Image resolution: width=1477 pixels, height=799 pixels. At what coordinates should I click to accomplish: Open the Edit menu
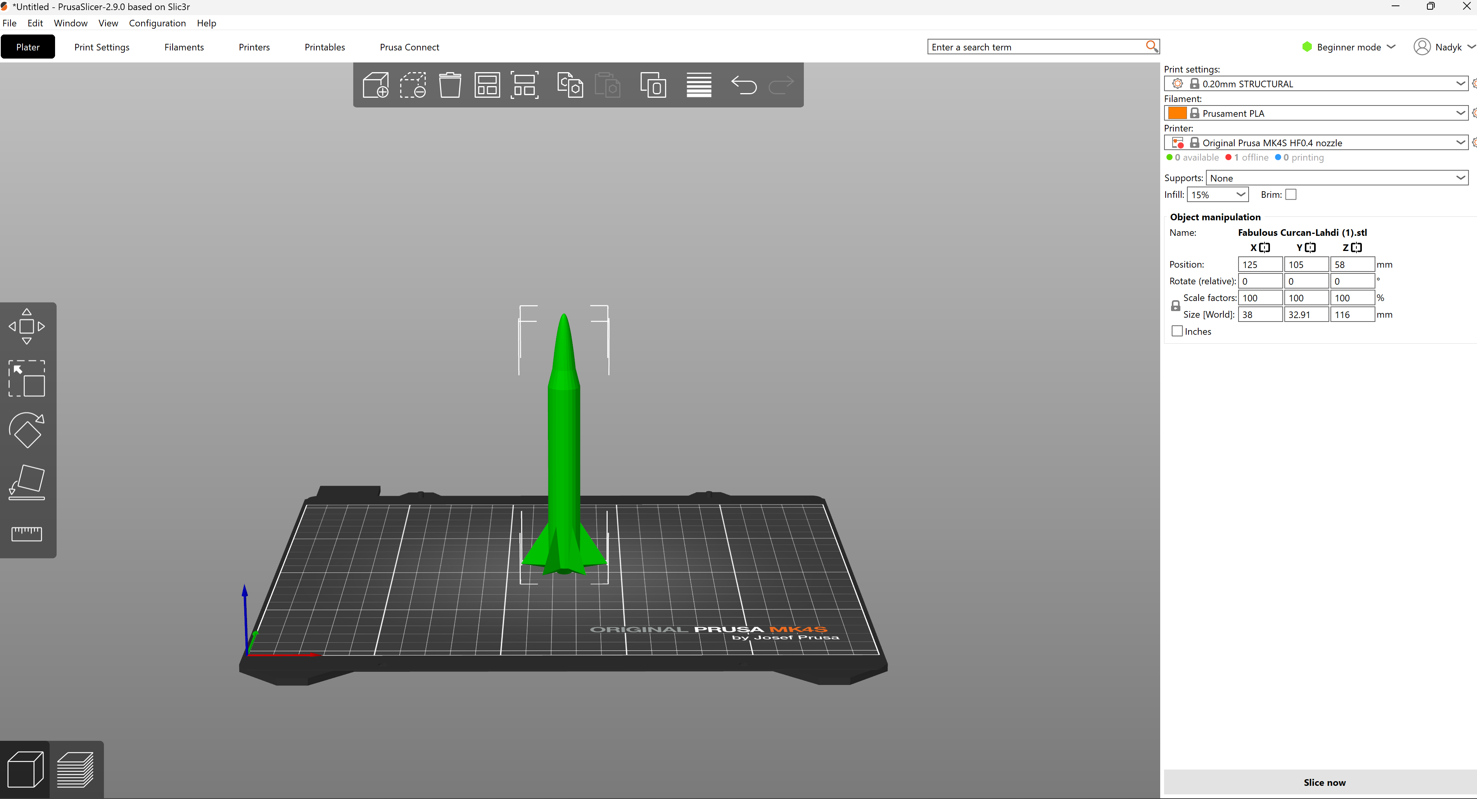[35, 23]
